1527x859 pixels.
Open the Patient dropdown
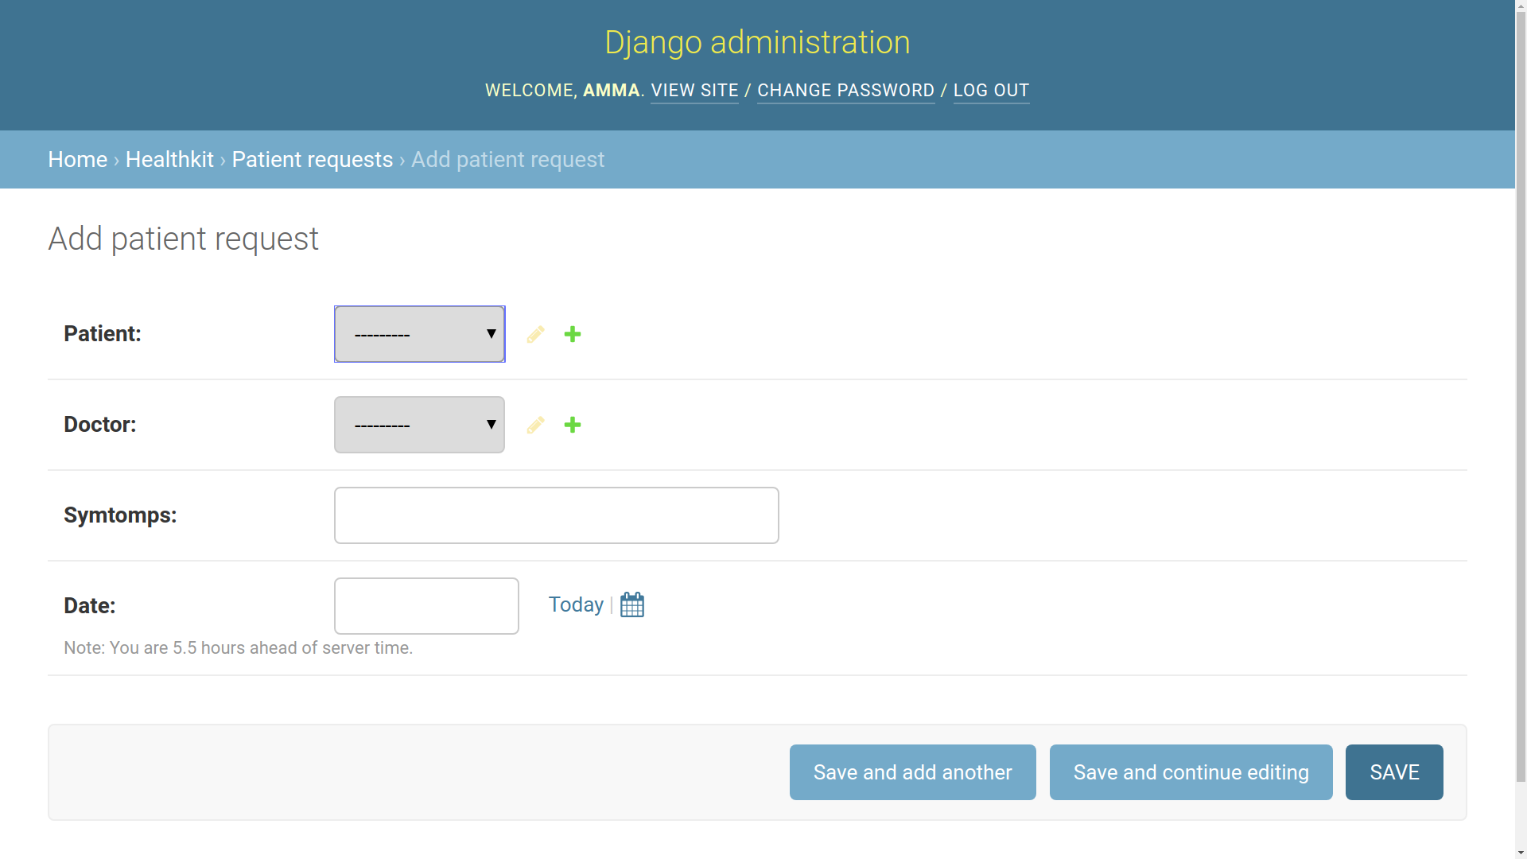tap(419, 334)
